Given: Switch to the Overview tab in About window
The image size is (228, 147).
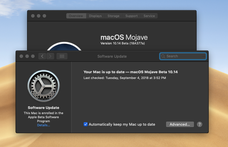Looking at the screenshot, I should [x=76, y=16].
